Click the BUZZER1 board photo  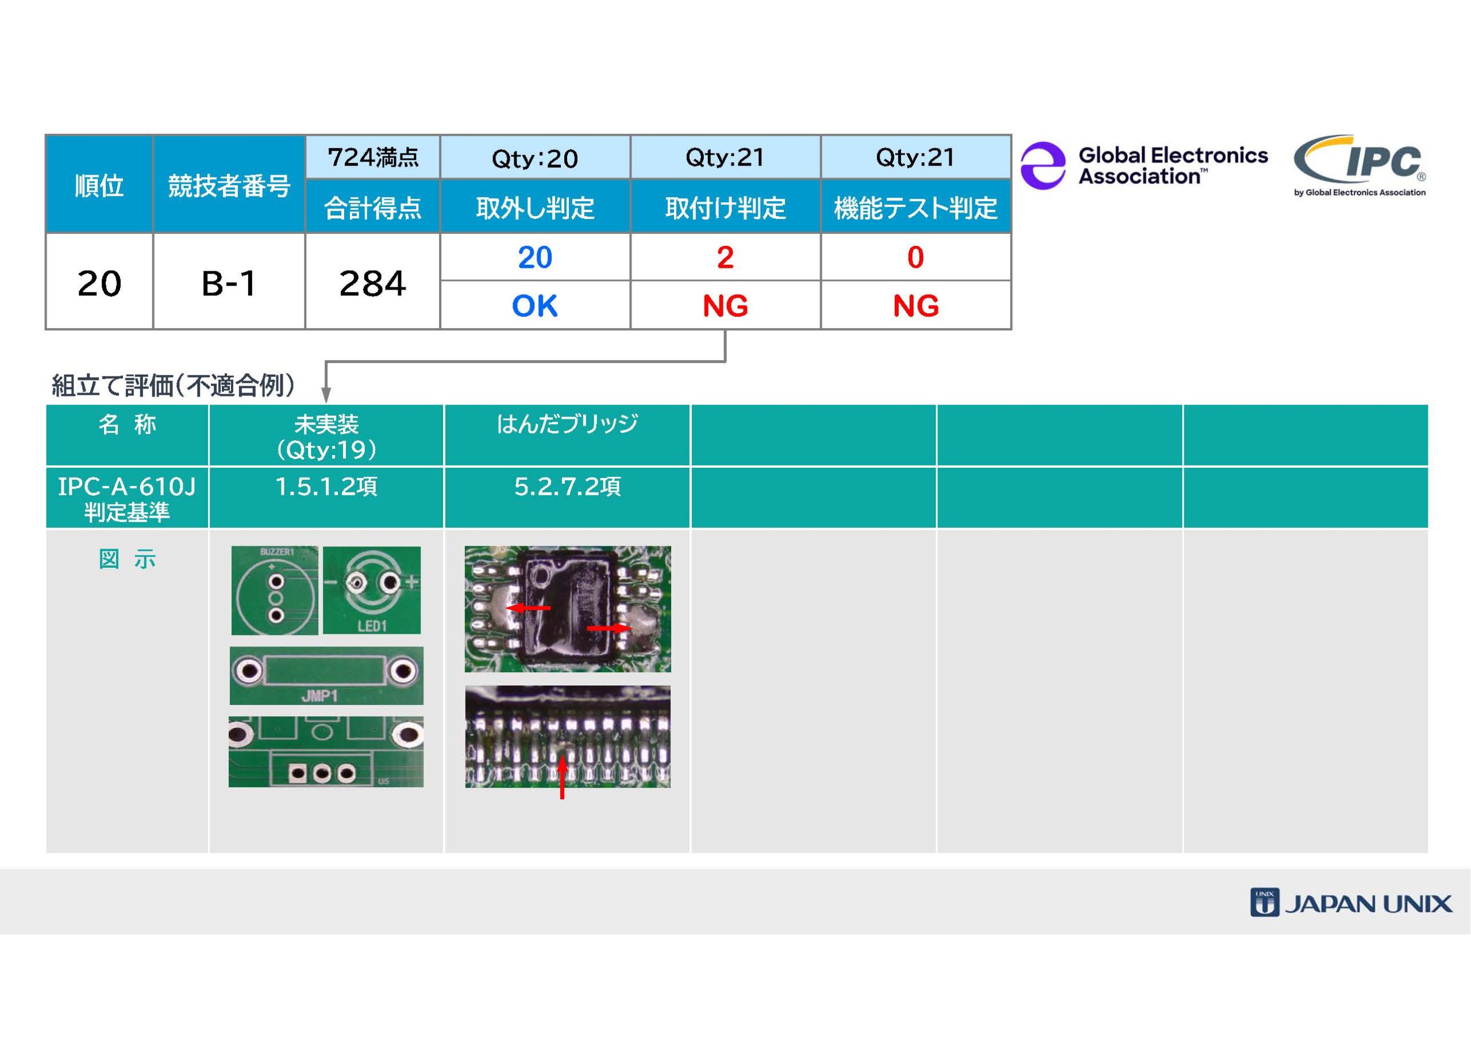pos(274,590)
